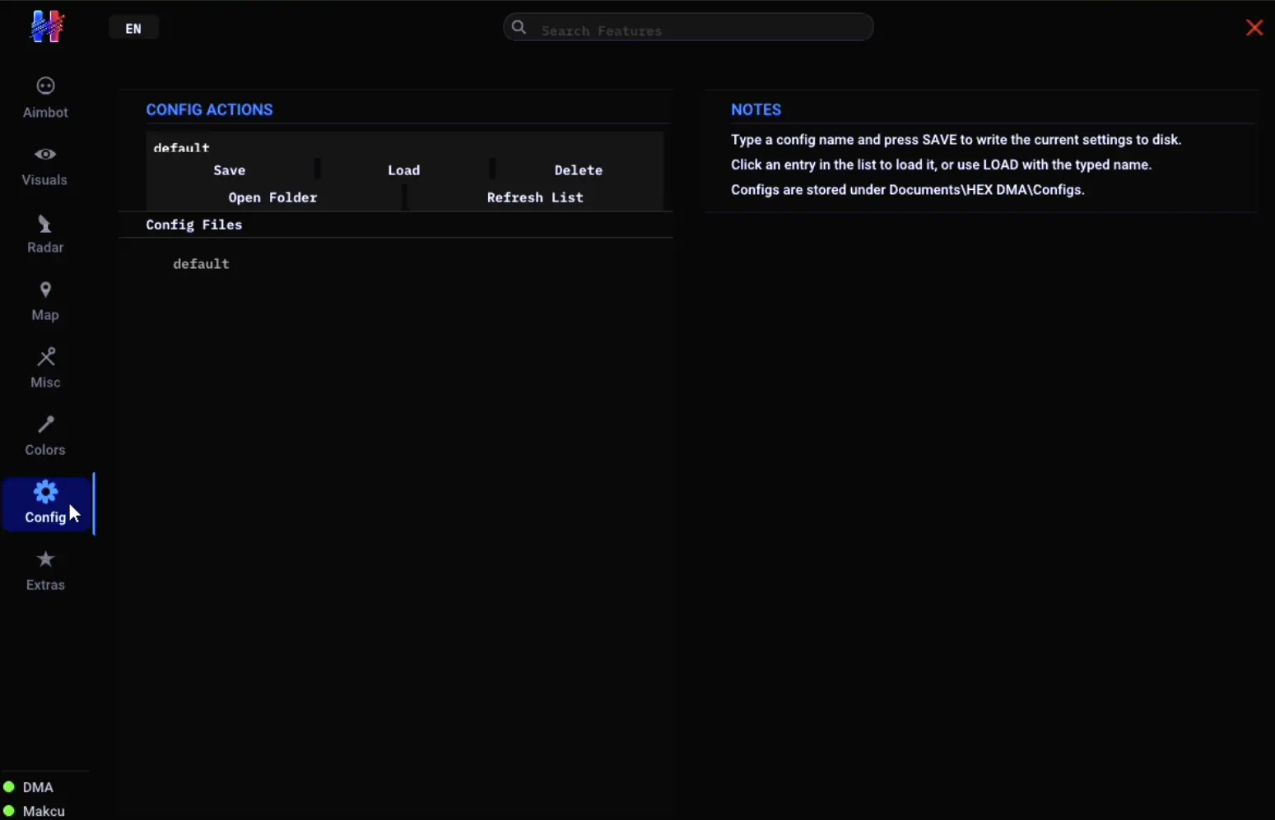Open the configs folder
Viewport: 1275px width, 820px height.
coord(273,197)
